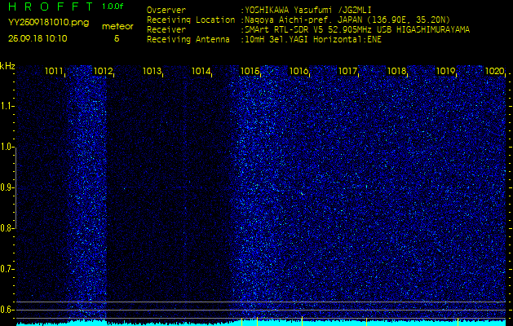This screenshot has width=513, height=326.
Task: Click the Ovserver field label
Action: coord(166,10)
